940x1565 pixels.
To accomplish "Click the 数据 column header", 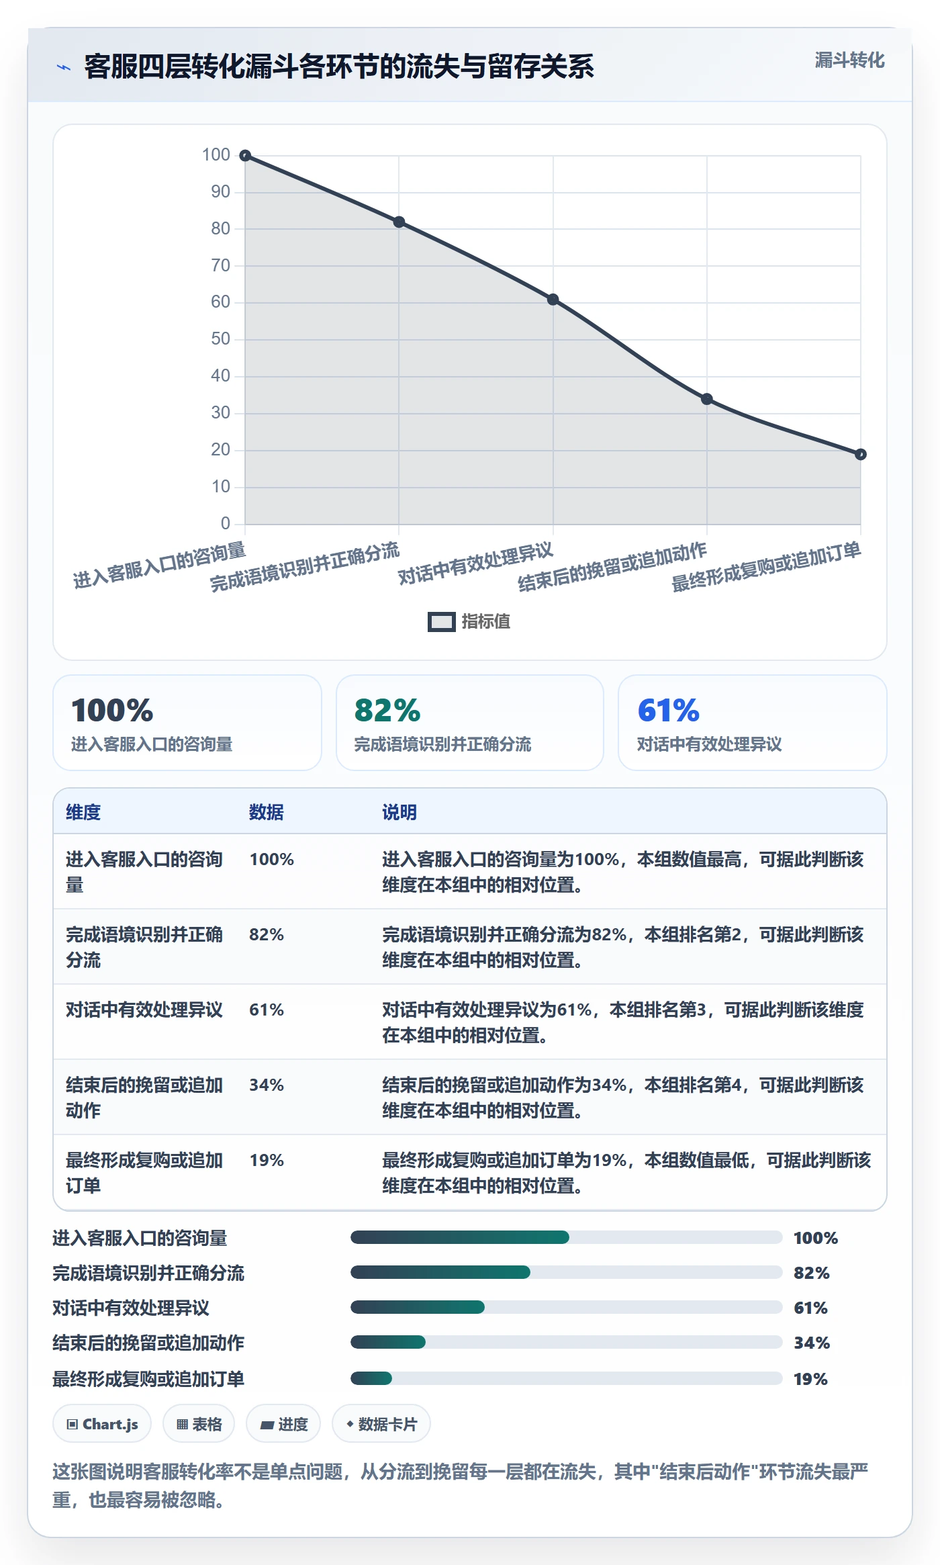I will [x=267, y=812].
